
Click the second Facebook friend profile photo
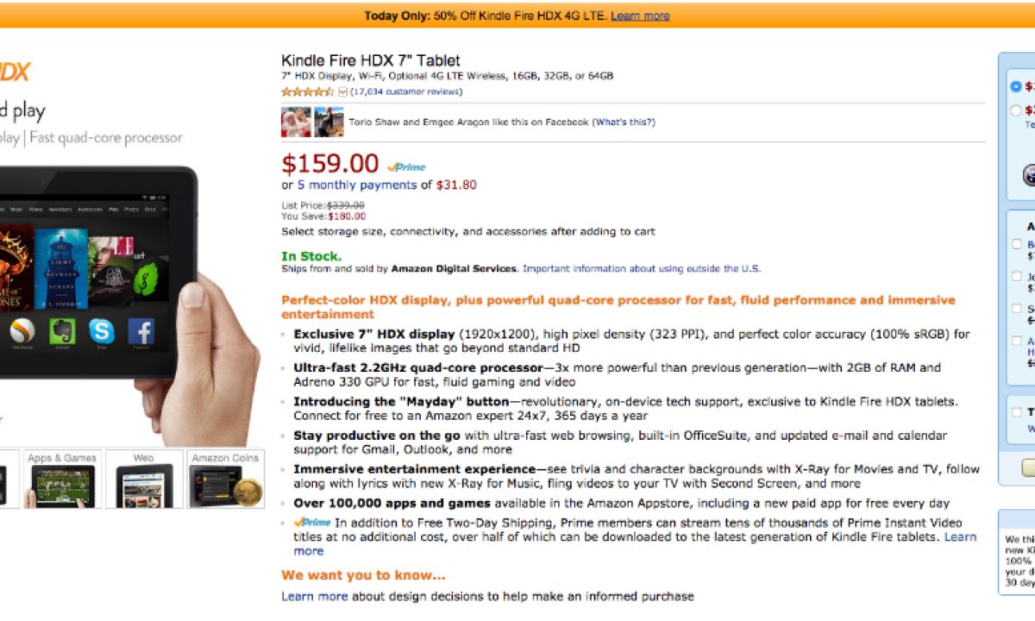(329, 122)
